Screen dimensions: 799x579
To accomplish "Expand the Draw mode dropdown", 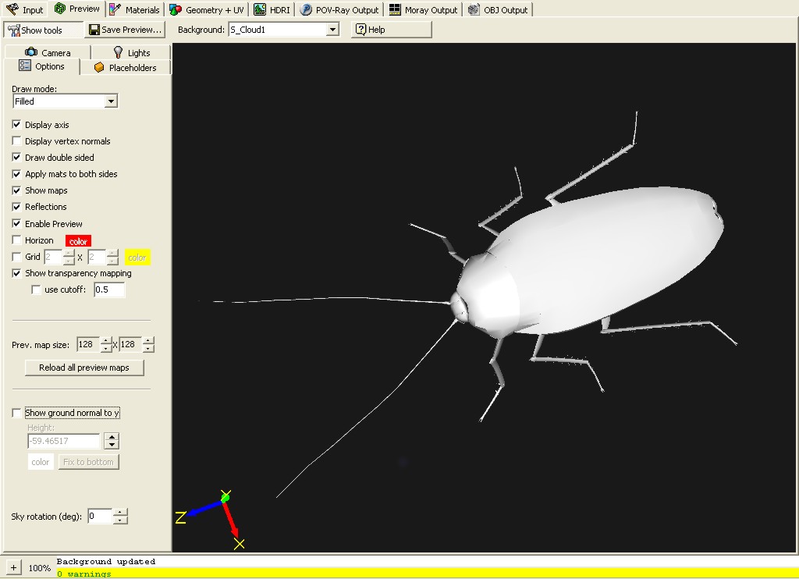I will pos(111,101).
